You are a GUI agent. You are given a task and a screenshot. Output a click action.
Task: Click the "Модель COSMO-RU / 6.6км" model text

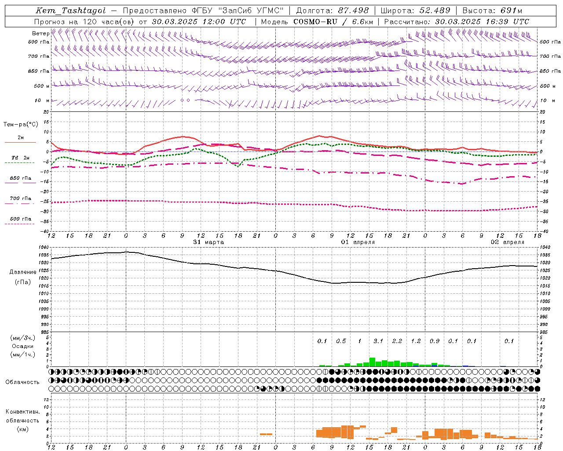(317, 22)
